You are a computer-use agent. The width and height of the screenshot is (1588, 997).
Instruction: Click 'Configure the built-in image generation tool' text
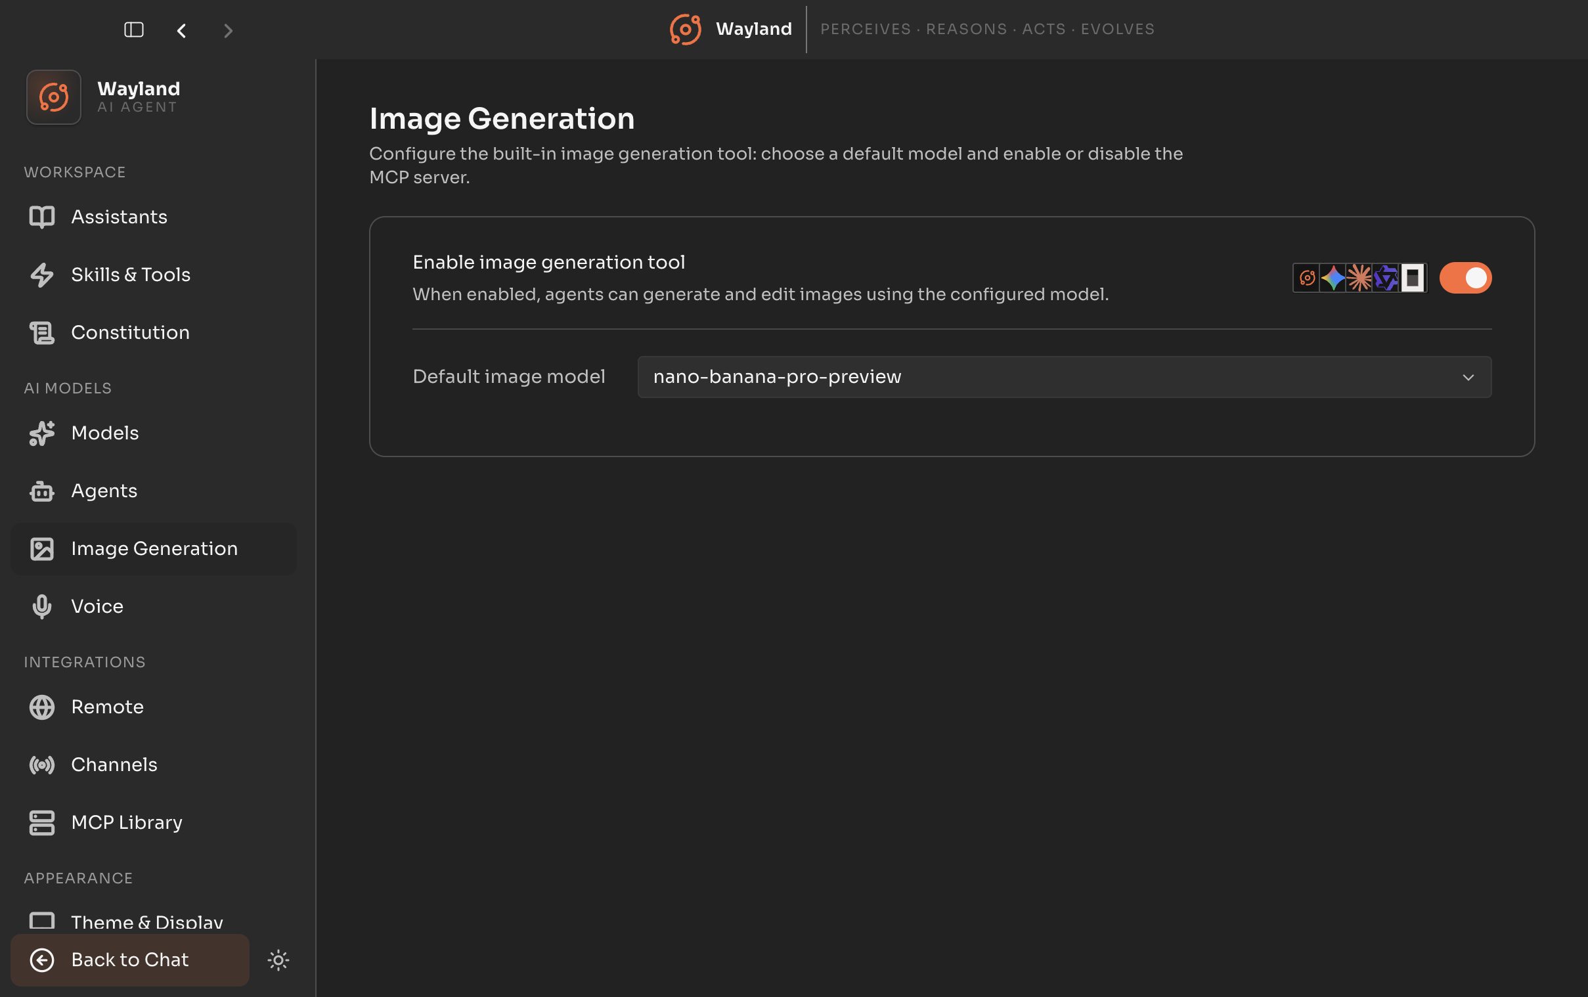point(776,166)
